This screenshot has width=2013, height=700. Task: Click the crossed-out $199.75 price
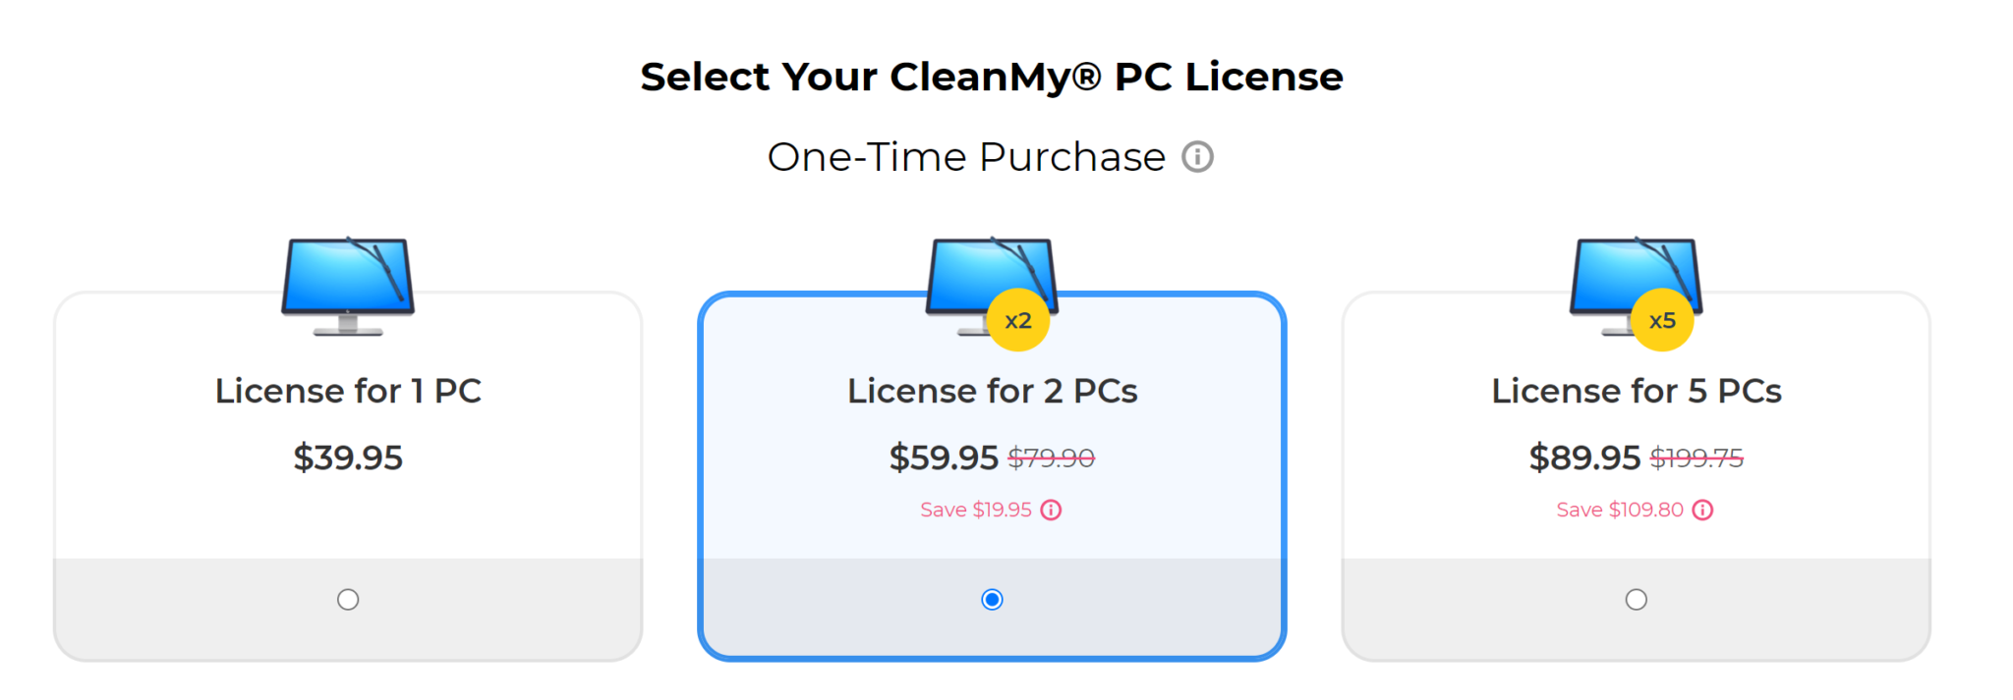pos(1696,457)
